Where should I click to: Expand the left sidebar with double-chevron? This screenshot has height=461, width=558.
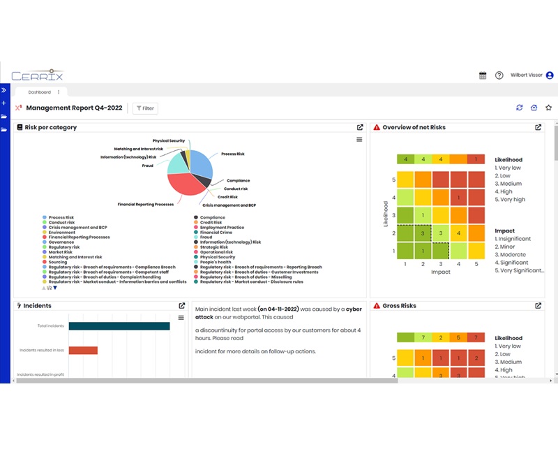point(3,90)
